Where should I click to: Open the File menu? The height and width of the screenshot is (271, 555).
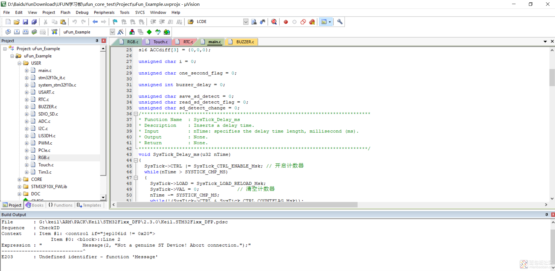(x=6, y=12)
